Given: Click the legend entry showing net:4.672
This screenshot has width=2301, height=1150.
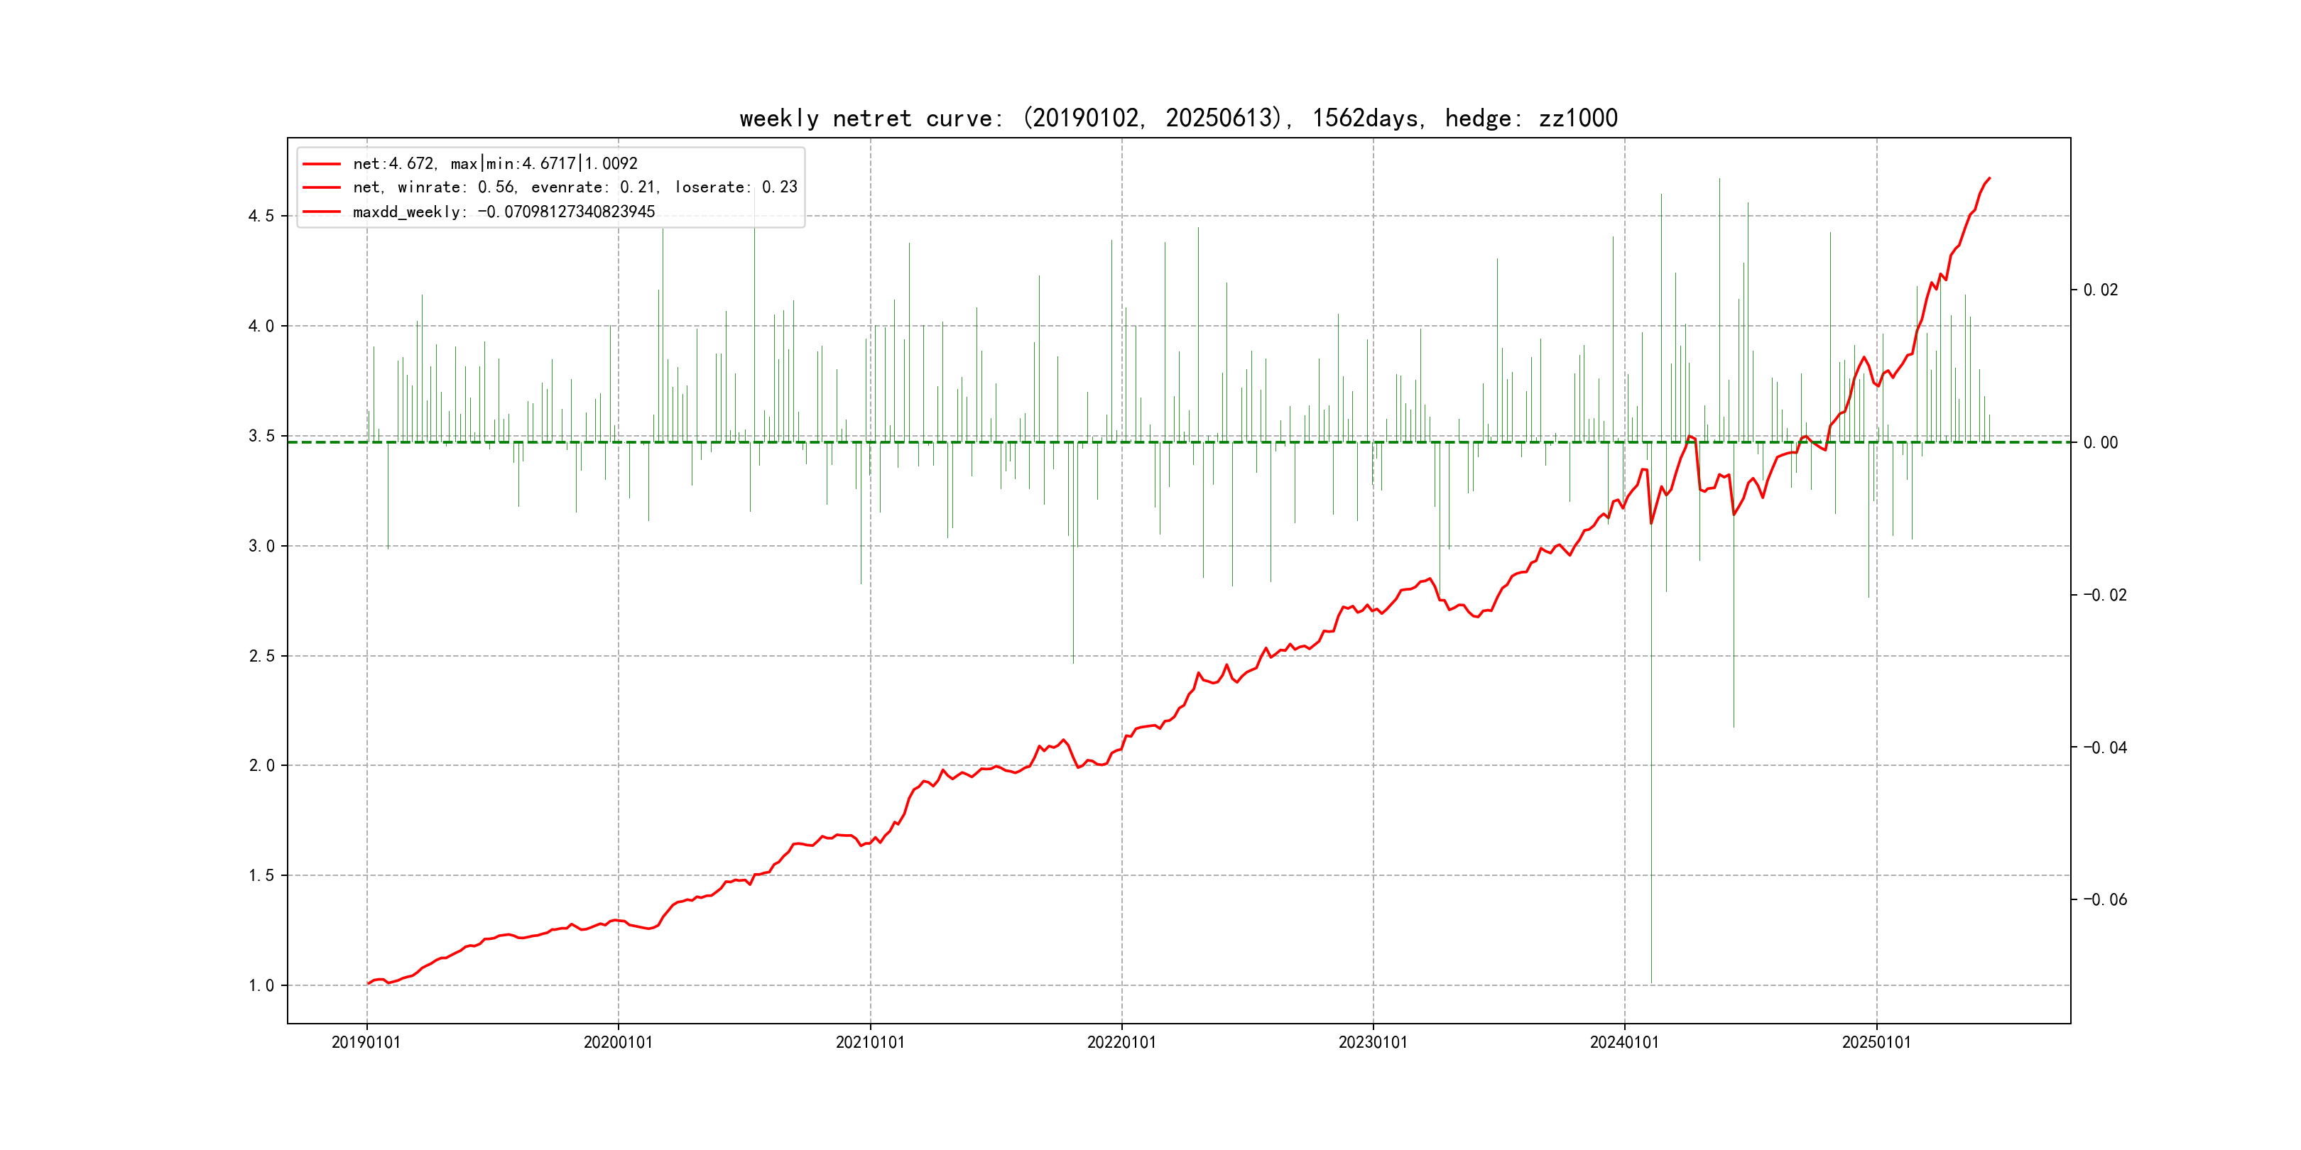Looking at the screenshot, I should (x=495, y=163).
